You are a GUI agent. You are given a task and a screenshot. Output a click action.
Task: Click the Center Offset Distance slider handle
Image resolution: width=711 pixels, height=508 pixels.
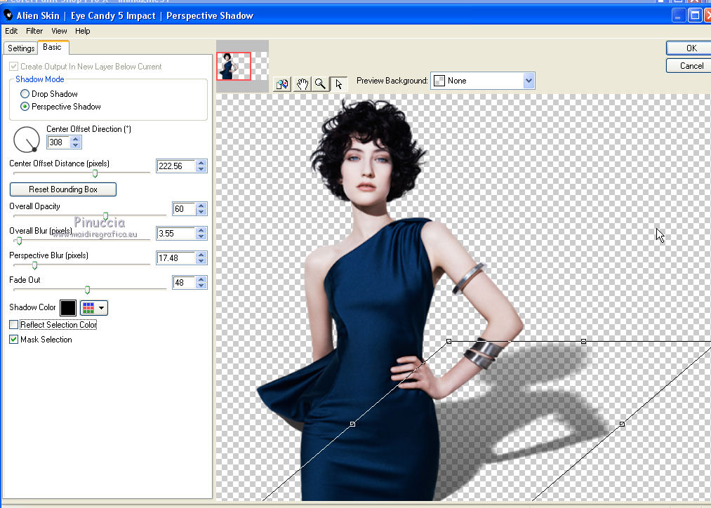pos(95,173)
